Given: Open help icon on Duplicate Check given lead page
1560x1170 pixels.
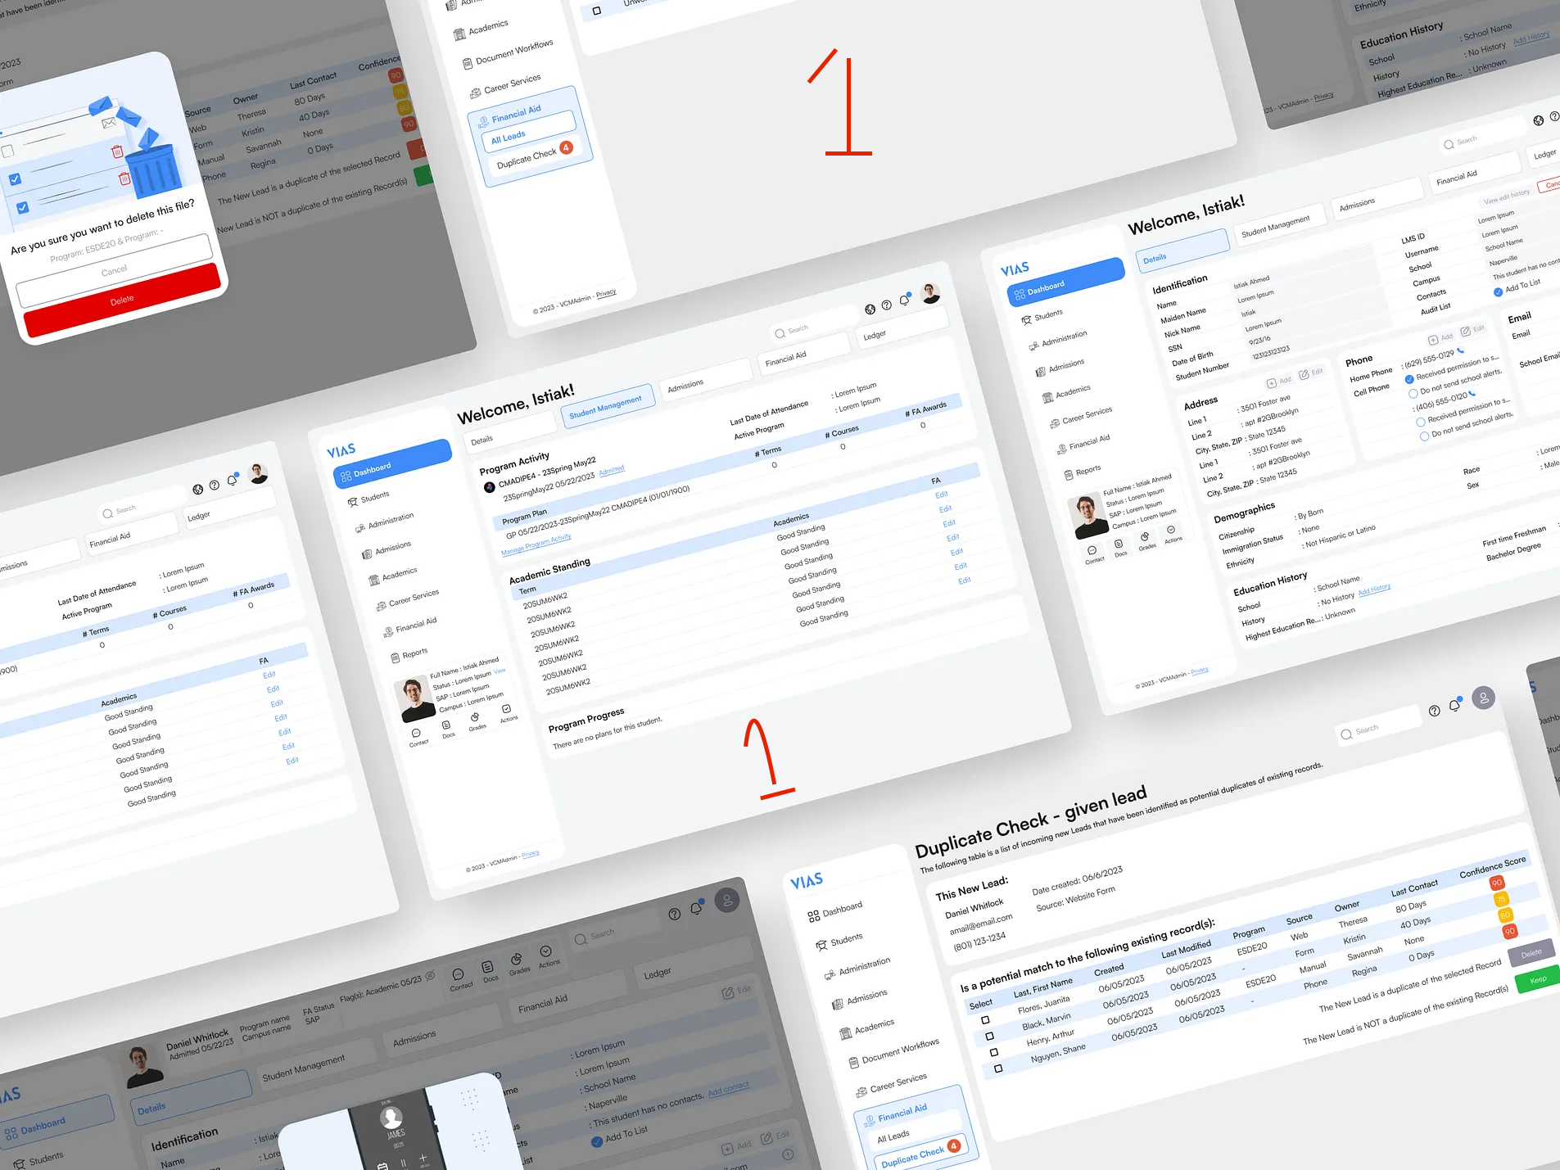Looking at the screenshot, I should [x=1434, y=711].
